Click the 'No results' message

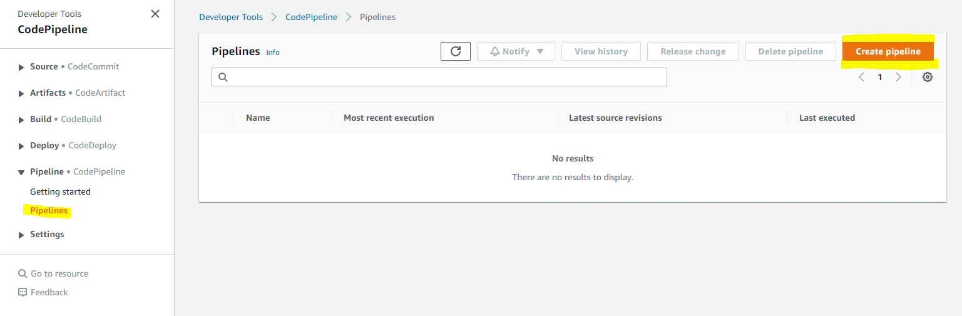[573, 158]
